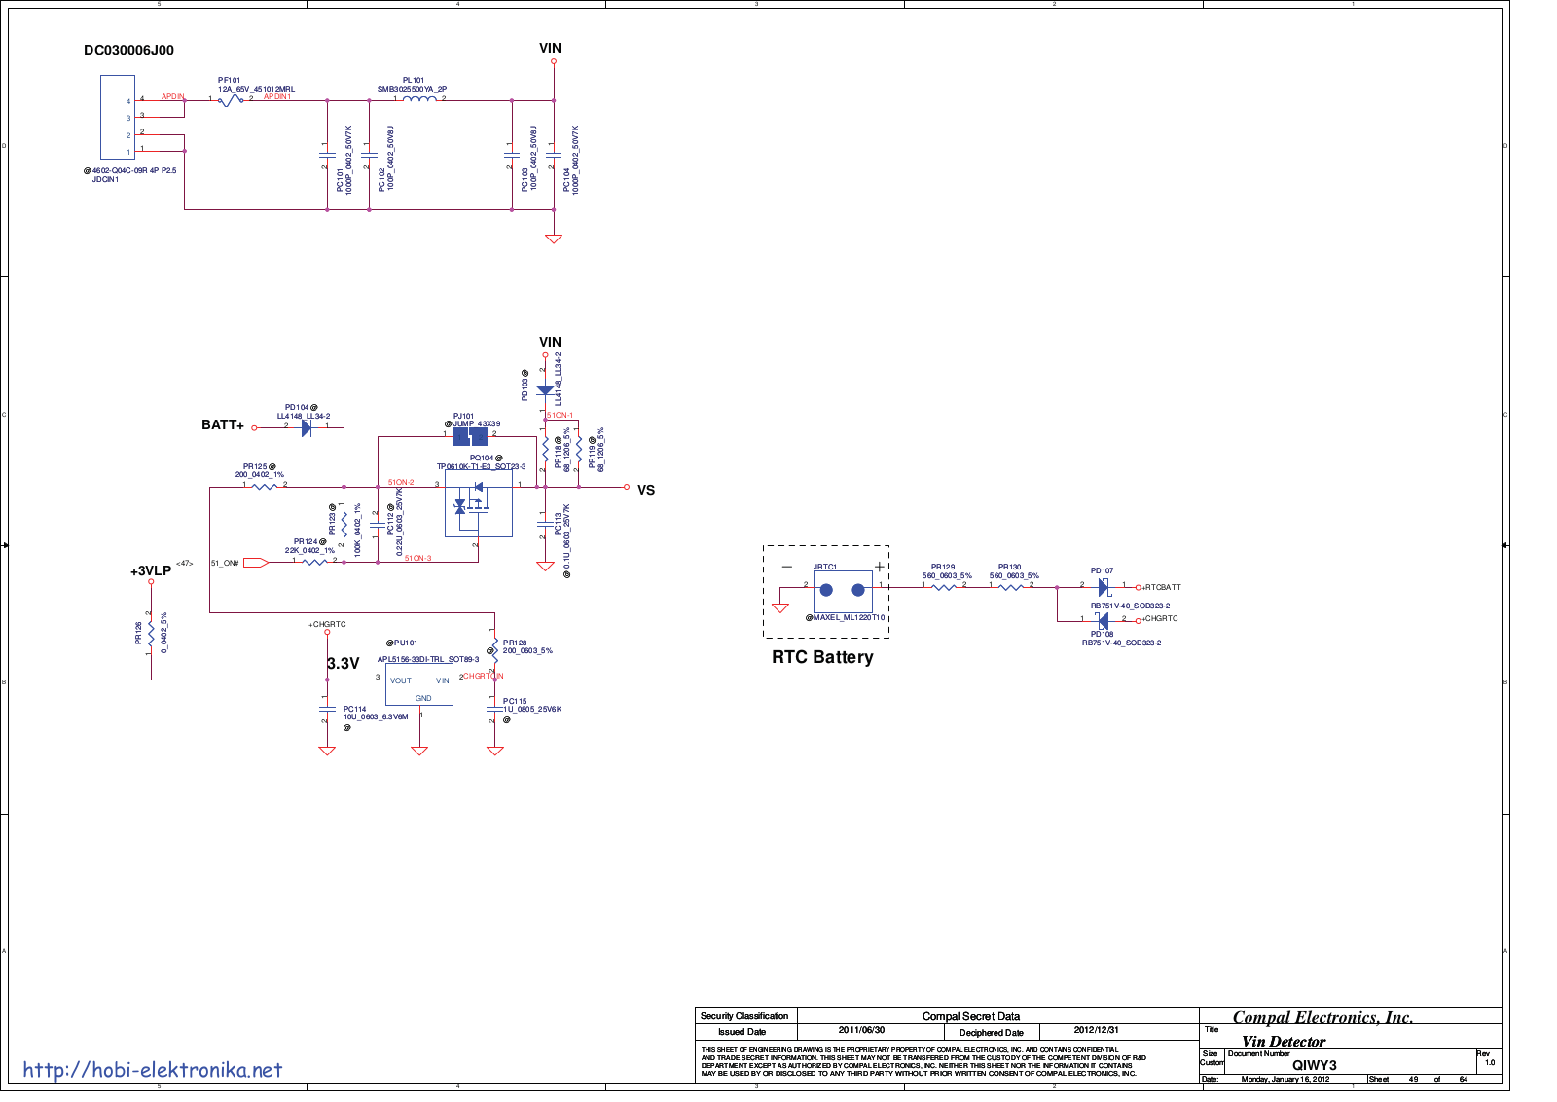
Task: Click the BATT+ net label
Action: tap(223, 425)
